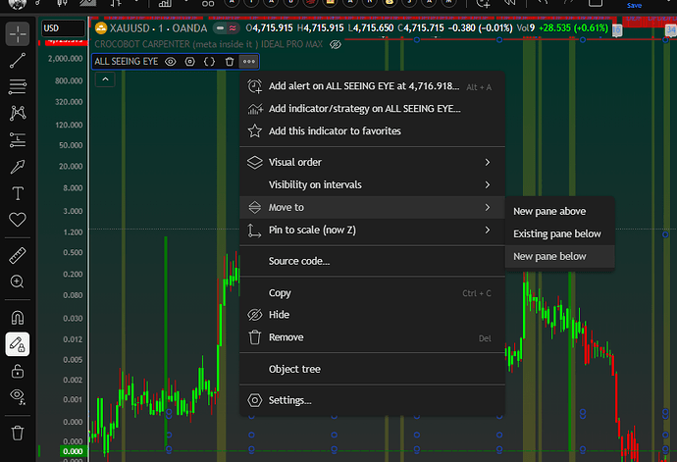
Task: Click the XAUUSD · 1 · OANDA title
Action: tap(158, 28)
